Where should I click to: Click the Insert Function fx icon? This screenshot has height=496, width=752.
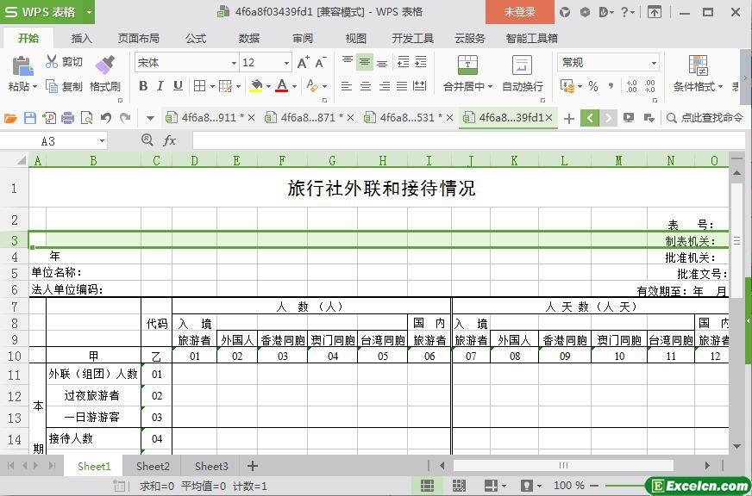pyautogui.click(x=170, y=140)
